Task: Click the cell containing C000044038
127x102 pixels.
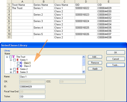Action: [x=109, y=37]
